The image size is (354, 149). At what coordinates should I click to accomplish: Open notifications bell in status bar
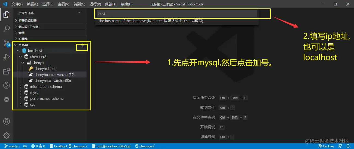pos(348,146)
